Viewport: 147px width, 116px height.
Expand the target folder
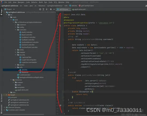pos(7,95)
